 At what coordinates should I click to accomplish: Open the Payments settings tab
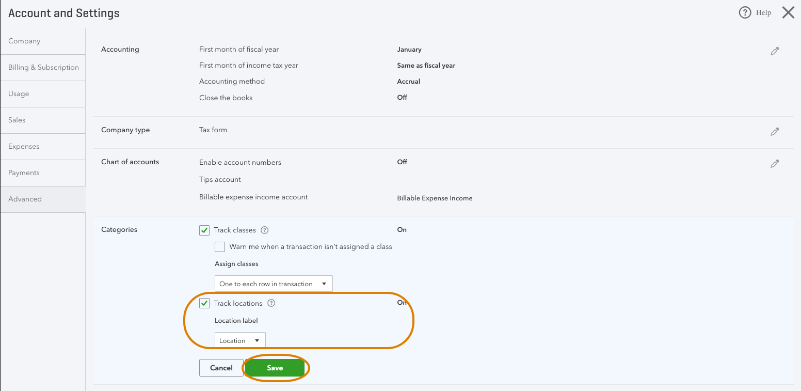[43, 173]
